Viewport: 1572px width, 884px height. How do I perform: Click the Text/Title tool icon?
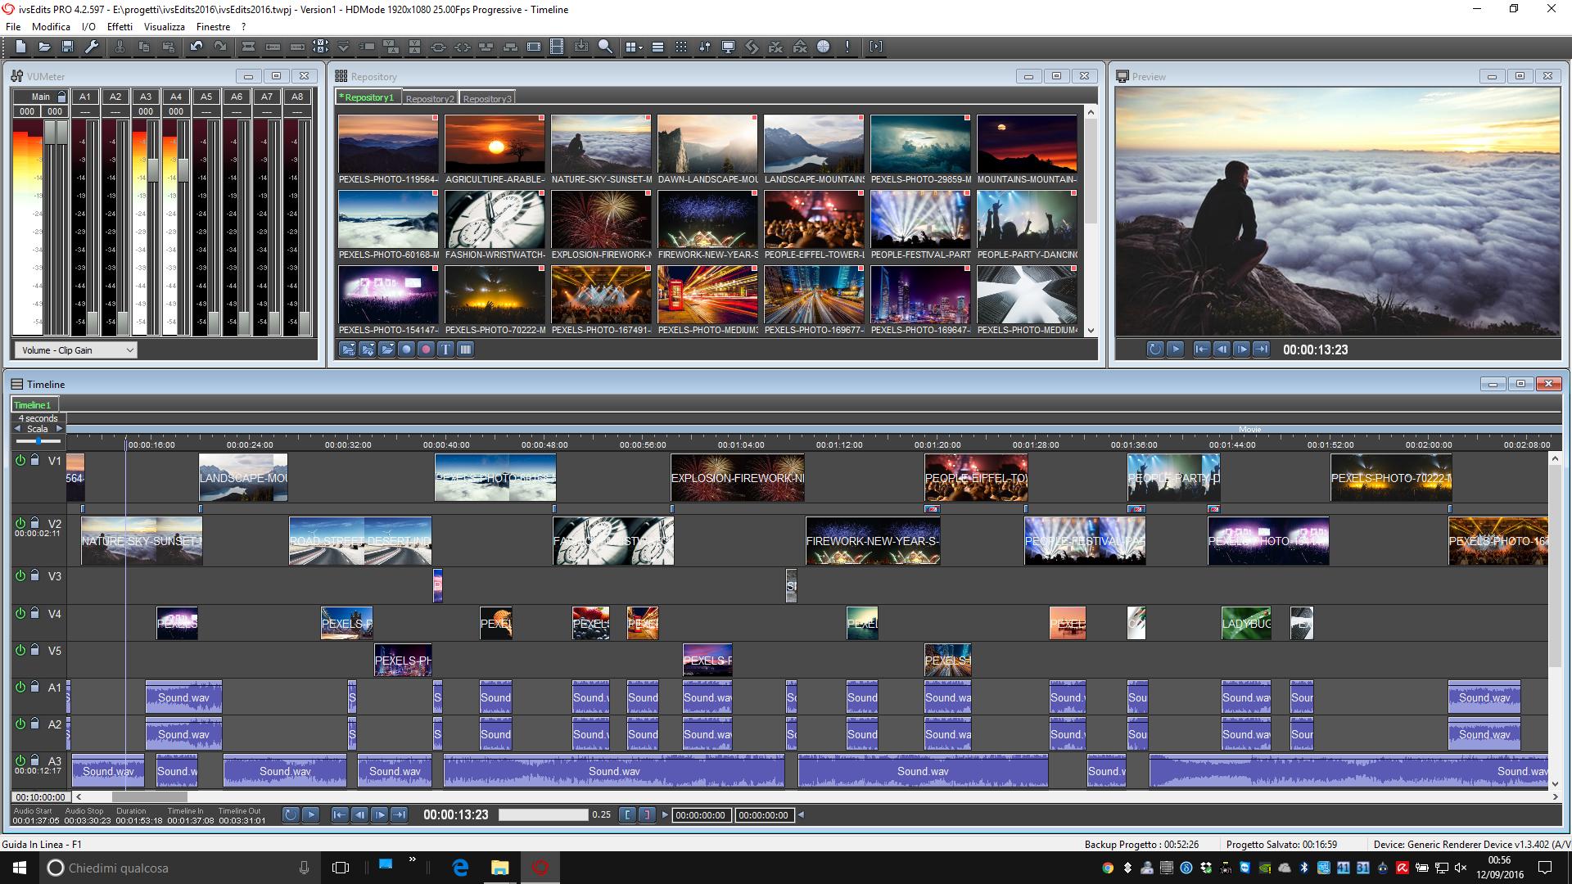(x=447, y=349)
